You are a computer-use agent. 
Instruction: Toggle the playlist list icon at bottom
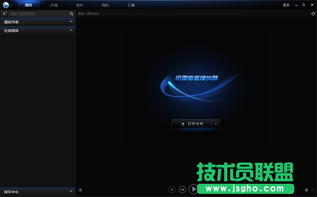pos(80,190)
